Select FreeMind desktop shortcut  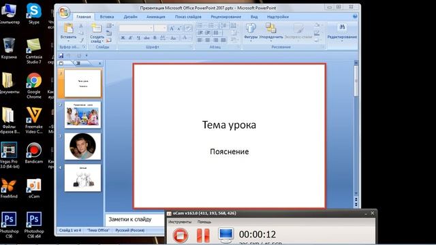click(x=9, y=189)
